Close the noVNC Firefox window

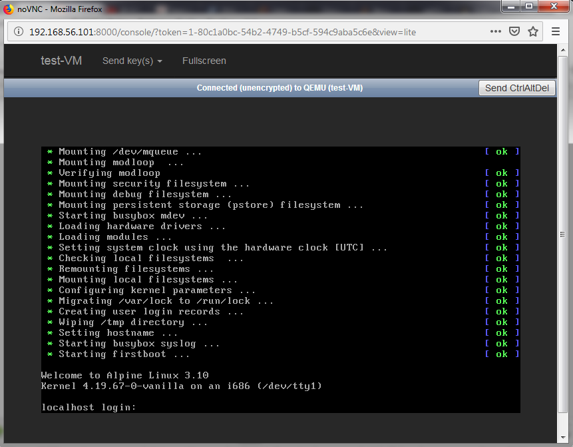click(553, 7)
